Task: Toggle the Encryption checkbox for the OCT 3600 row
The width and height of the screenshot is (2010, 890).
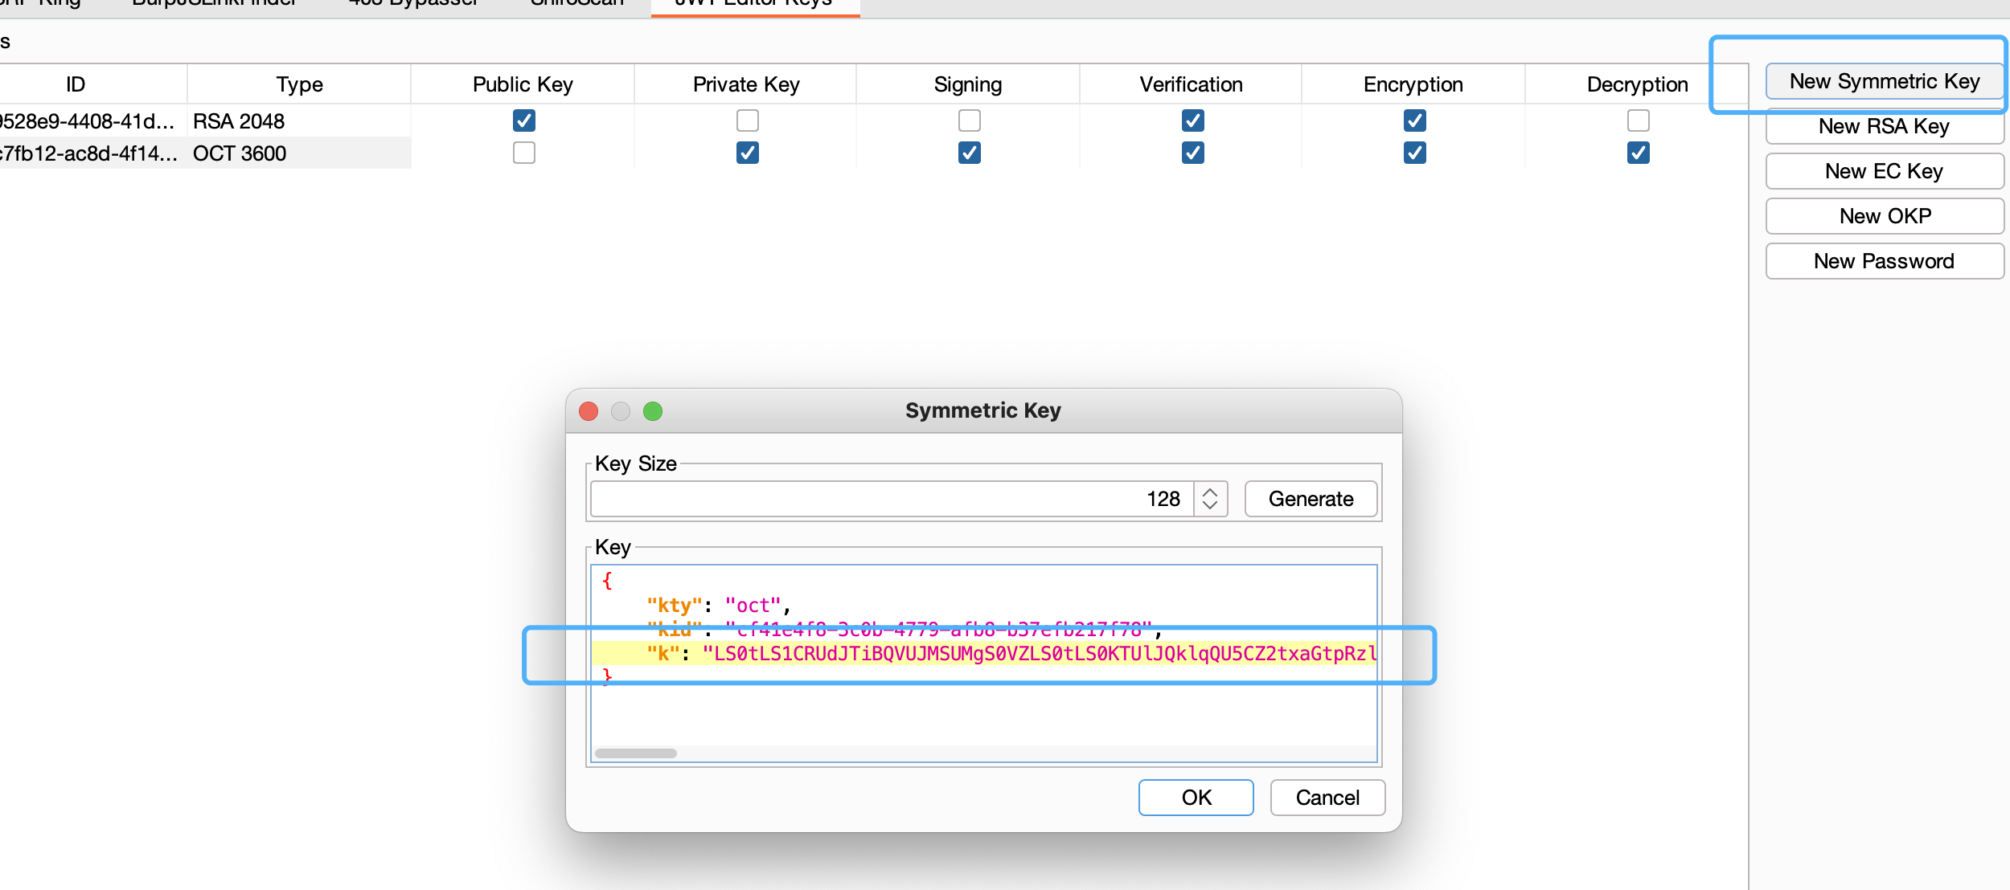Action: (x=1414, y=153)
